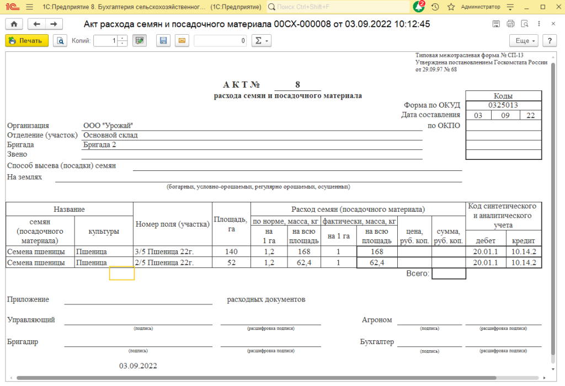Open the Еще dropdown menu
565x386 pixels.
click(x=525, y=41)
